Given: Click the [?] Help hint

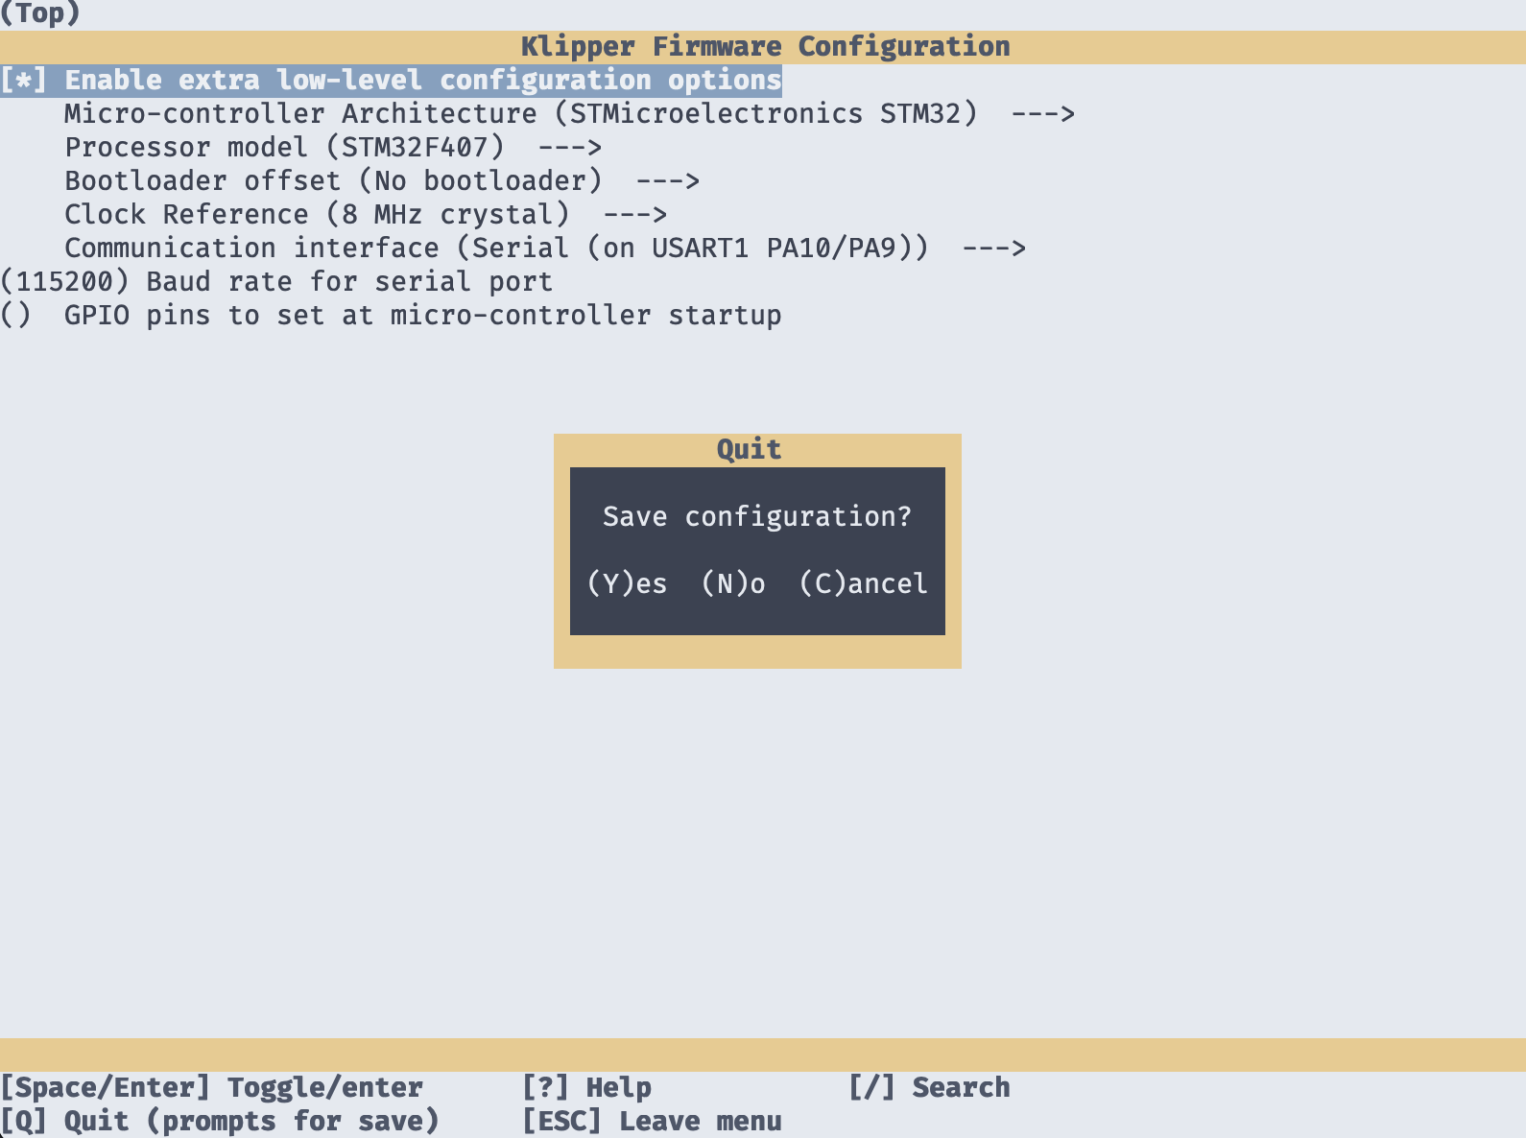Looking at the screenshot, I should 586,1088.
